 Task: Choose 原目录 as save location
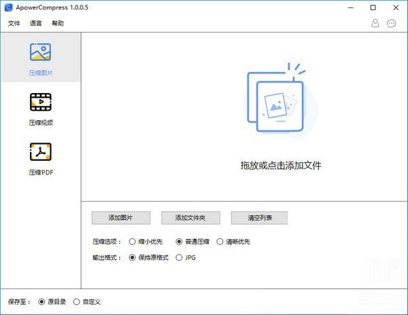tap(42, 301)
